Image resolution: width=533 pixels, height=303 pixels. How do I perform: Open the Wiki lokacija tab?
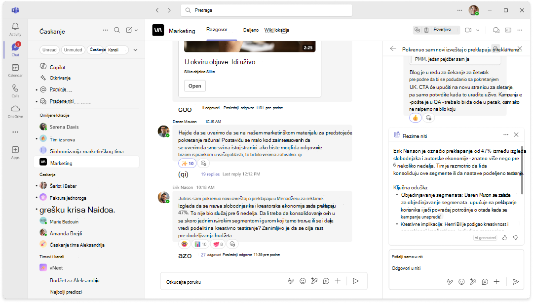(x=276, y=30)
